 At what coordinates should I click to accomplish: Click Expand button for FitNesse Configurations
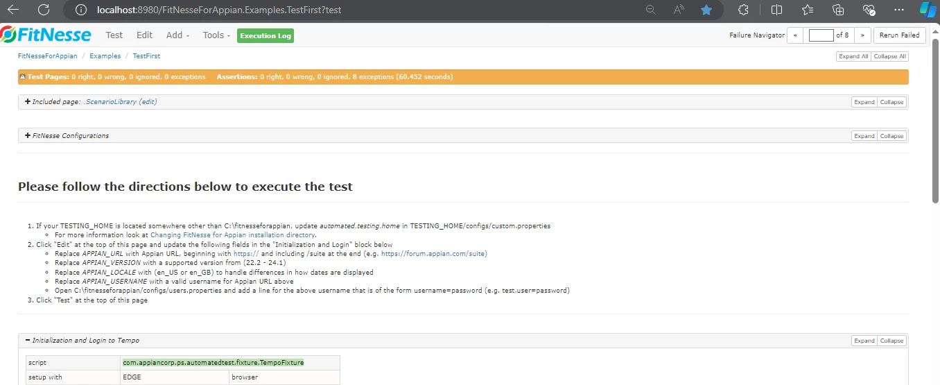tap(864, 136)
